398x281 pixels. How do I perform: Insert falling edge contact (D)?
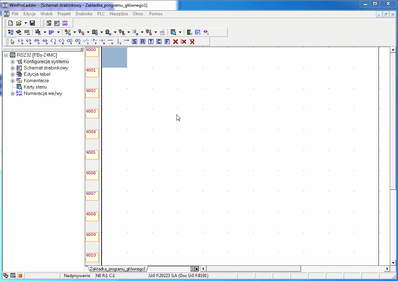tap(45, 41)
